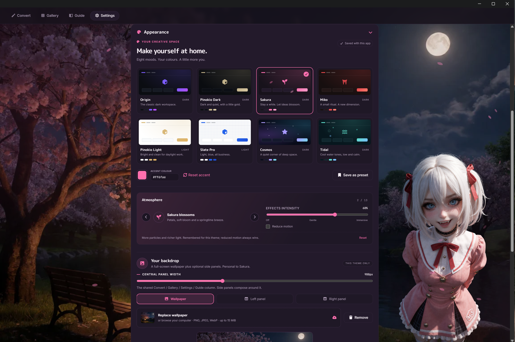Open the Gallery tab
Screen dimensions: 515x342
(50, 15)
